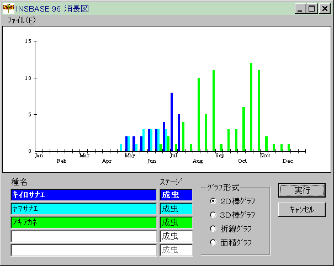This screenshot has height=266, width=334.
Task: Click the empty fourth species name field
Action: click(x=83, y=236)
